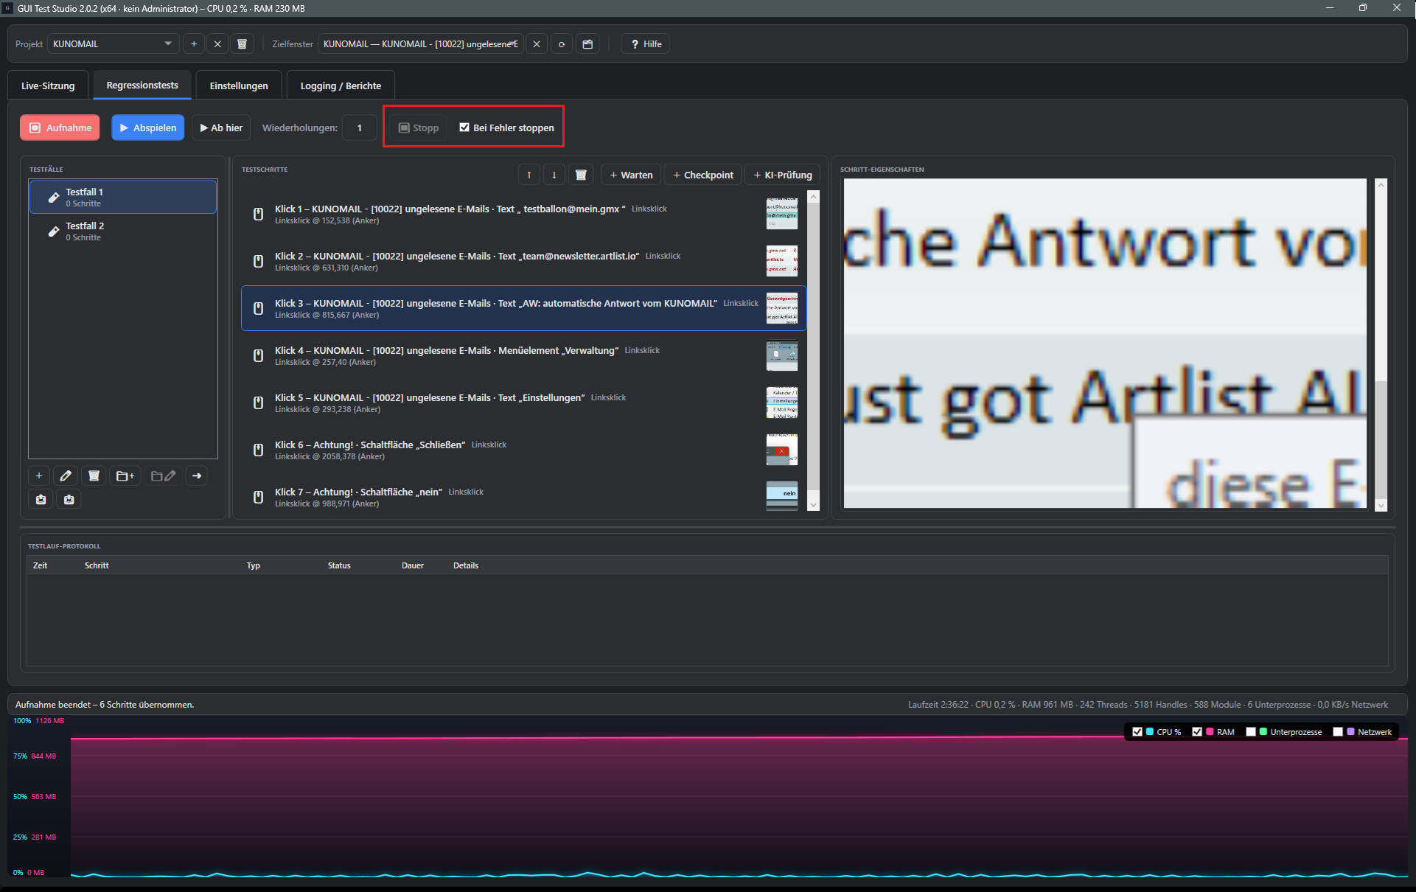
Task: Click test steps scrollbar up arrow
Action: [x=814, y=197]
